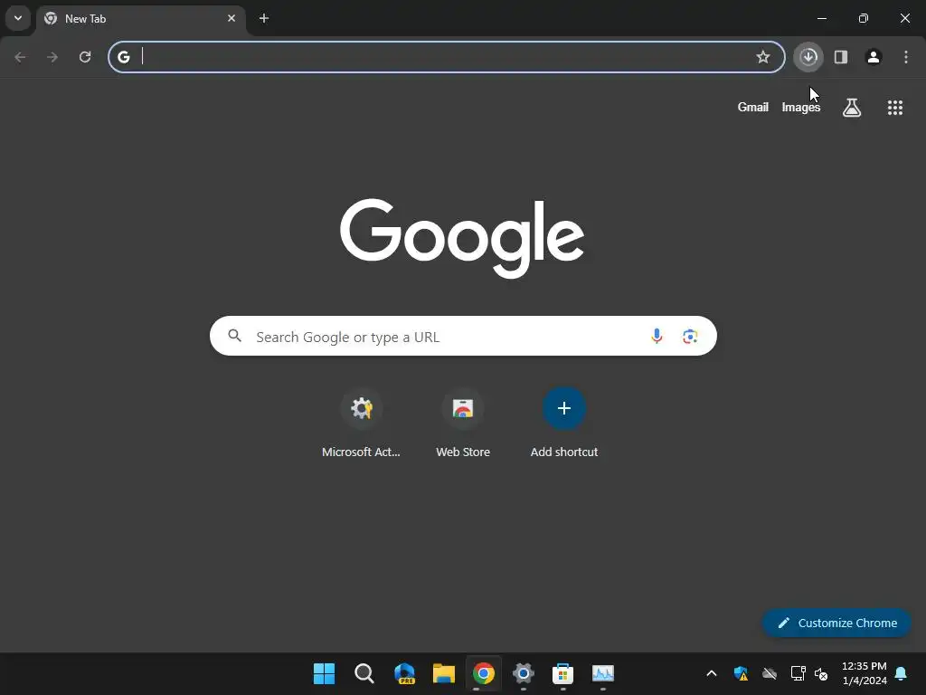
Task: Open the Windows Start menu
Action: 325,673
